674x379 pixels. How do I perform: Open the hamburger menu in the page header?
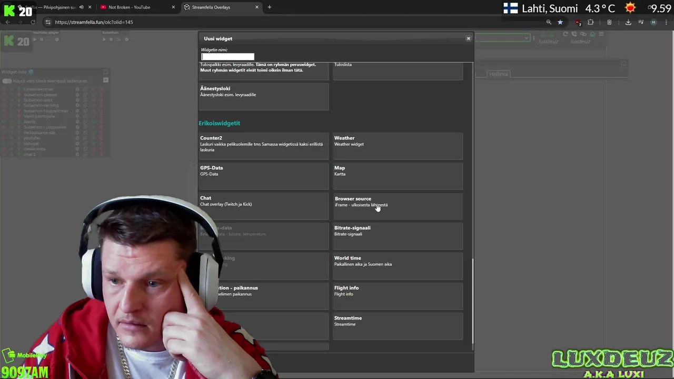[x=601, y=34]
